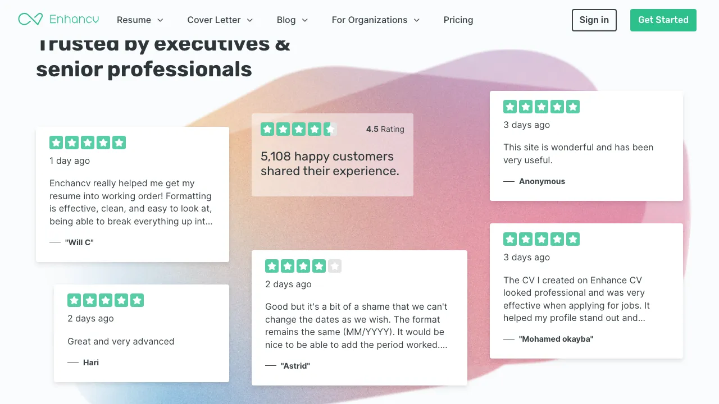Viewport: 719px width, 404px height.
Task: Click the first star in 4.5 rating card
Action: 267,129
